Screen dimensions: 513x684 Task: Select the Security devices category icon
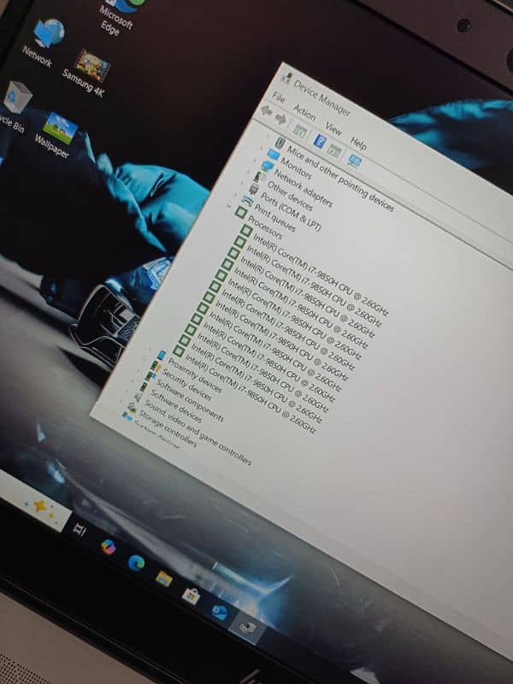155,366
